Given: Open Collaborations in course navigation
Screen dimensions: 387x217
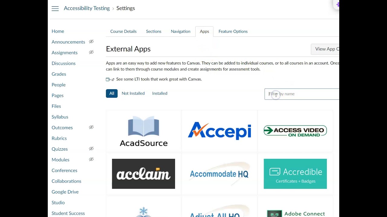Looking at the screenshot, I should 66,181.
